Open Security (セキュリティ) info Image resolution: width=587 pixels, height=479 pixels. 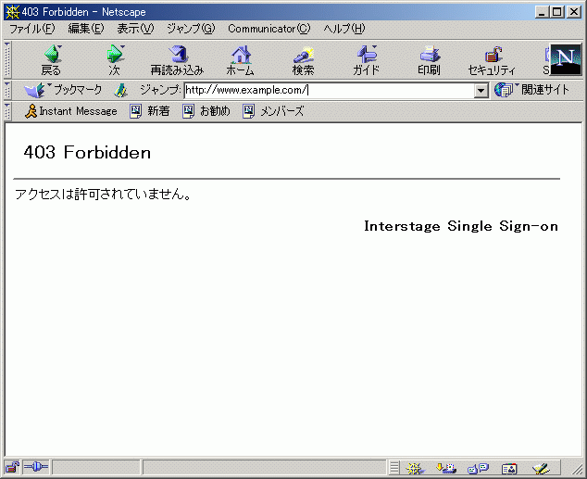(492, 60)
